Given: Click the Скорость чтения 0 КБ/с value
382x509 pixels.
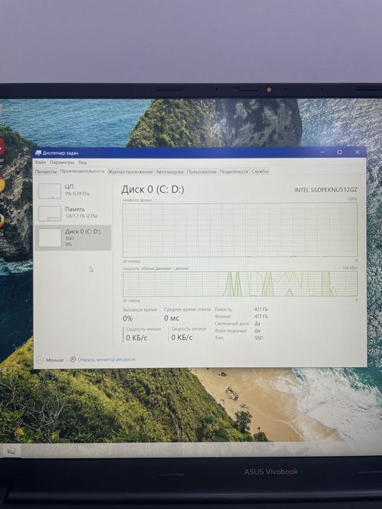Looking at the screenshot, I should [137, 338].
